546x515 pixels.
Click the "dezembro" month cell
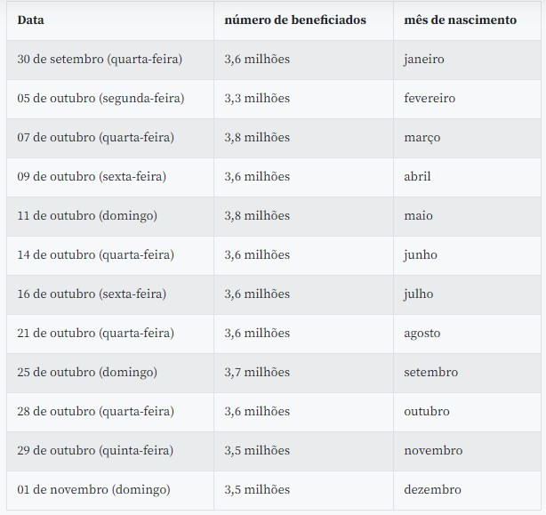click(432, 489)
